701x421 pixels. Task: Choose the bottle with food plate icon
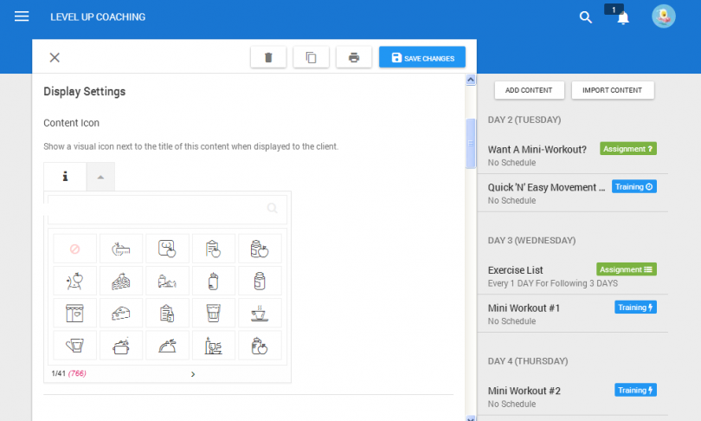167,281
